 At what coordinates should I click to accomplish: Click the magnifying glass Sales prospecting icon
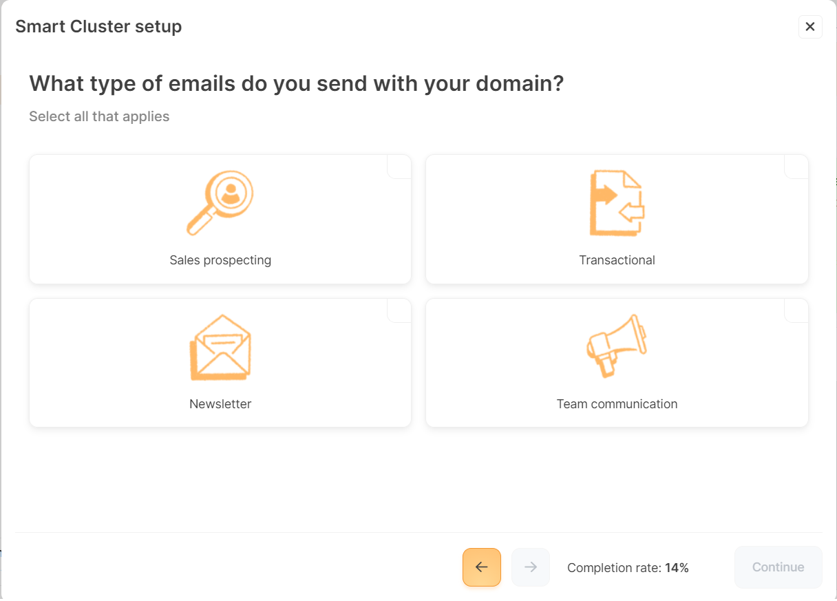tap(220, 202)
